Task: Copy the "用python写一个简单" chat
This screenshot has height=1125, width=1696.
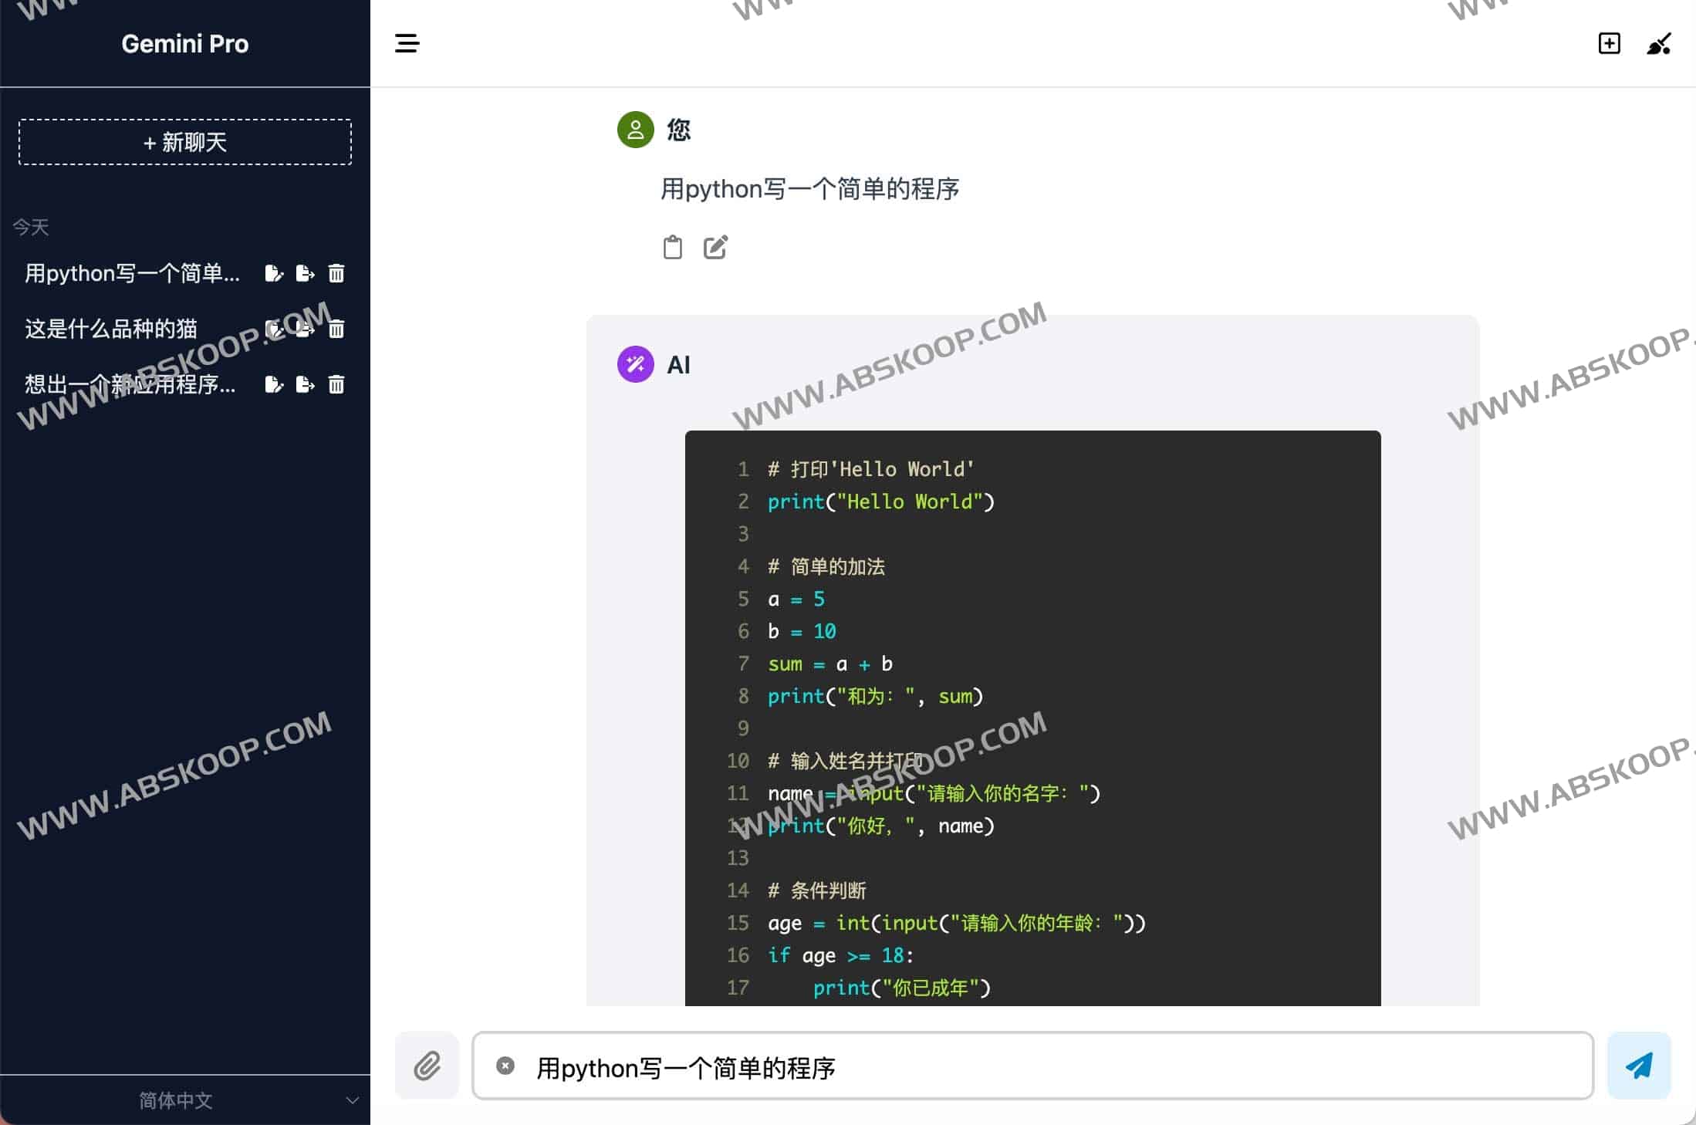Action: pos(274,273)
